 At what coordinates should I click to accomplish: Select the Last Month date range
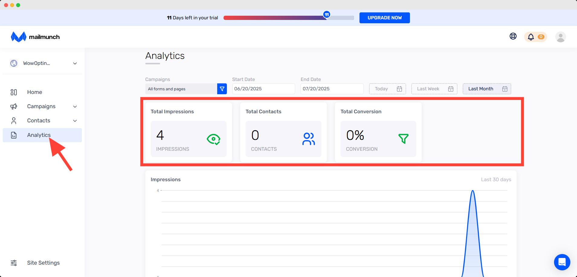pos(487,89)
